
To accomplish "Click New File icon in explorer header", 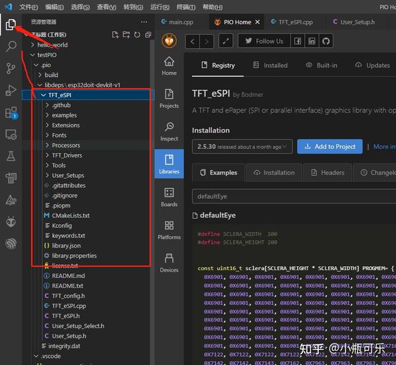I will pos(115,35).
